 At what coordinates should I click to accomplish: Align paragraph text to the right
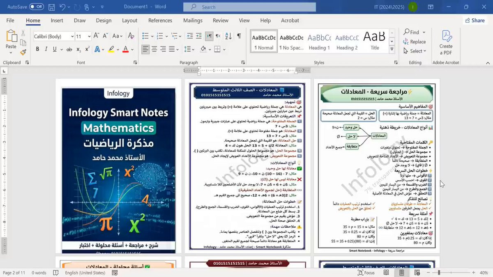pos(163,49)
